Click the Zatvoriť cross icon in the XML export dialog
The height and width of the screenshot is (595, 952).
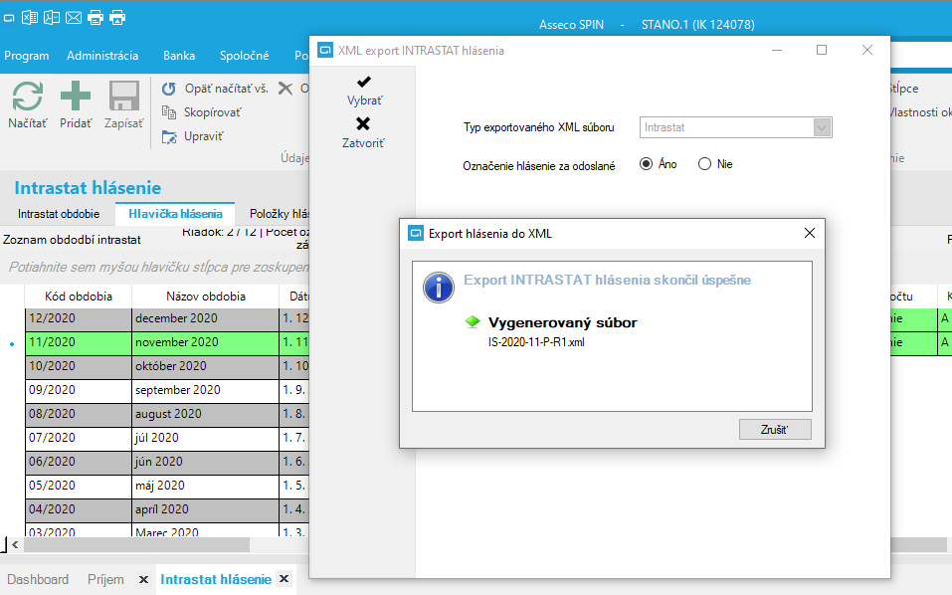363,123
